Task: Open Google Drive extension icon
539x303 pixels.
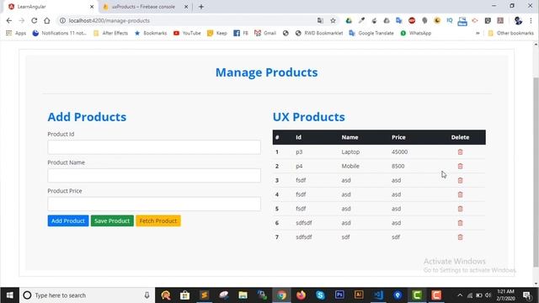Action: [349, 20]
